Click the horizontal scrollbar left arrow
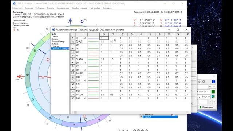The width and height of the screenshot is (233, 131). pos(72,112)
